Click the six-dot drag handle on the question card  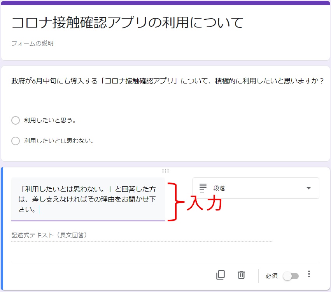pos(165,171)
